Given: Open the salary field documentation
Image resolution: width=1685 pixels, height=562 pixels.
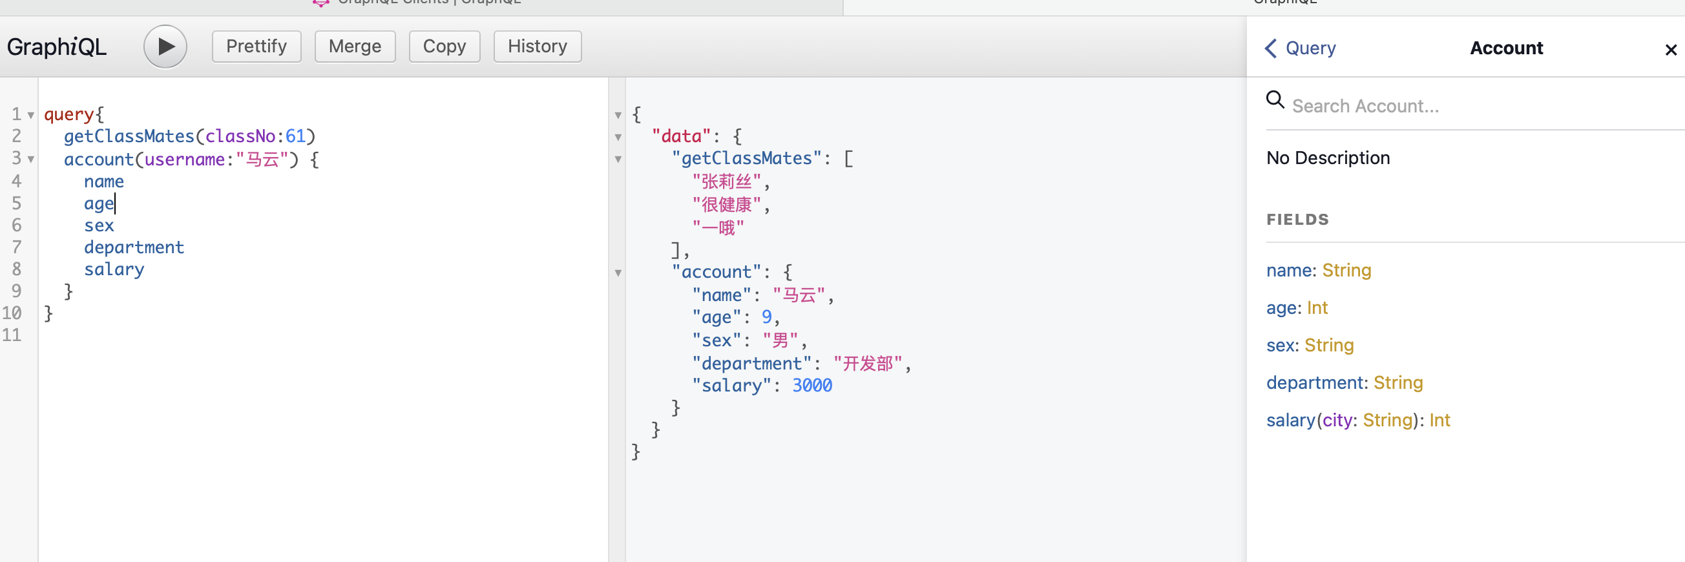Looking at the screenshot, I should tap(1291, 420).
